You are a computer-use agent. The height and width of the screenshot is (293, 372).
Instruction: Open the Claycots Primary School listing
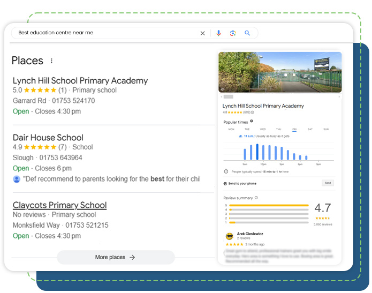[59, 205]
